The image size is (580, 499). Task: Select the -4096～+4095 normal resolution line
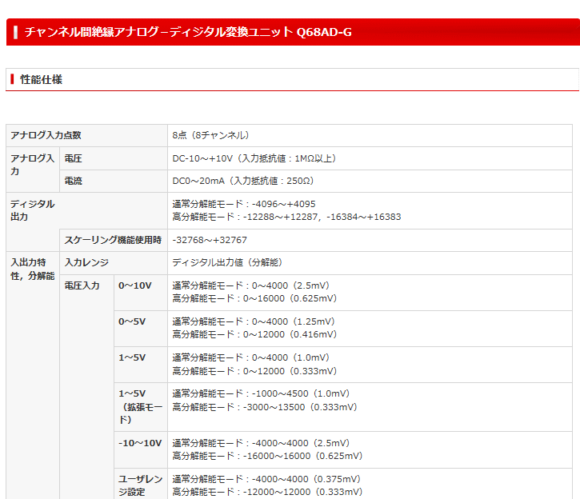244,204
